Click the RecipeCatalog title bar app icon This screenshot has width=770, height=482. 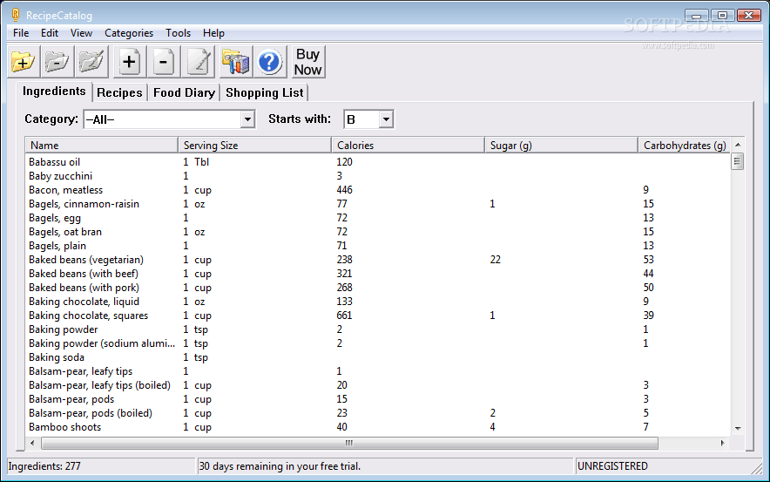tap(16, 15)
